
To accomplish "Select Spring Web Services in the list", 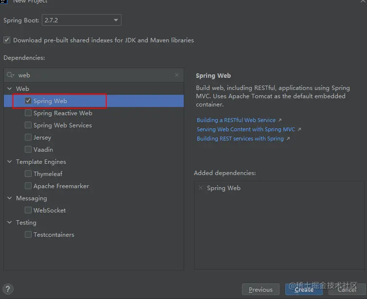I will pos(62,125).
